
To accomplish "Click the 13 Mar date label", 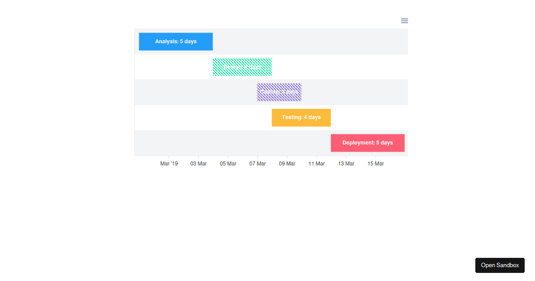I will point(346,163).
